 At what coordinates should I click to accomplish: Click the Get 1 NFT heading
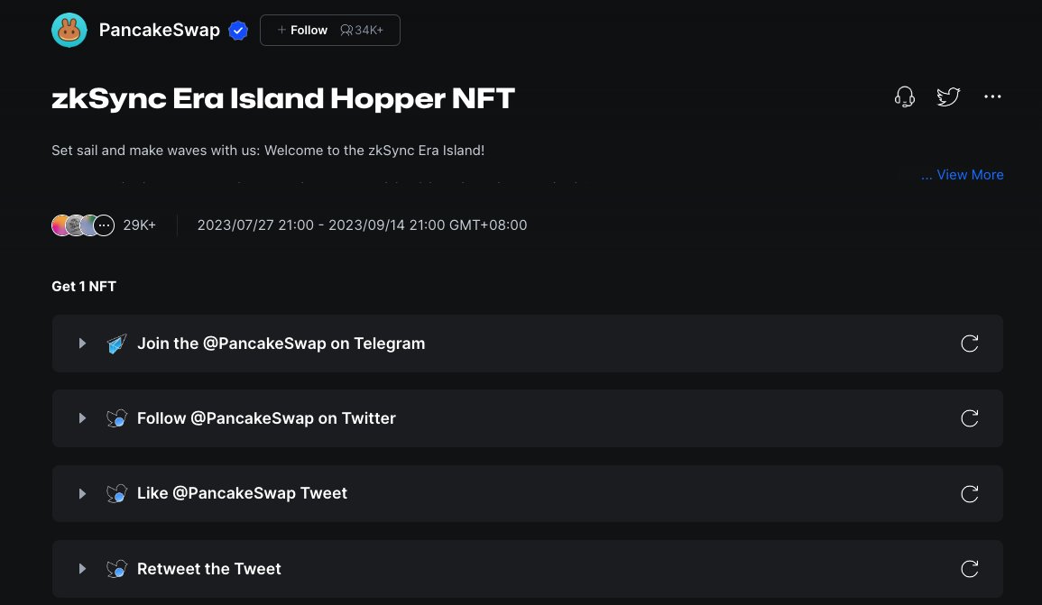click(84, 286)
